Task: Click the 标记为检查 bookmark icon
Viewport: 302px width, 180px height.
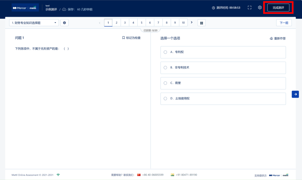Action: 123,38
